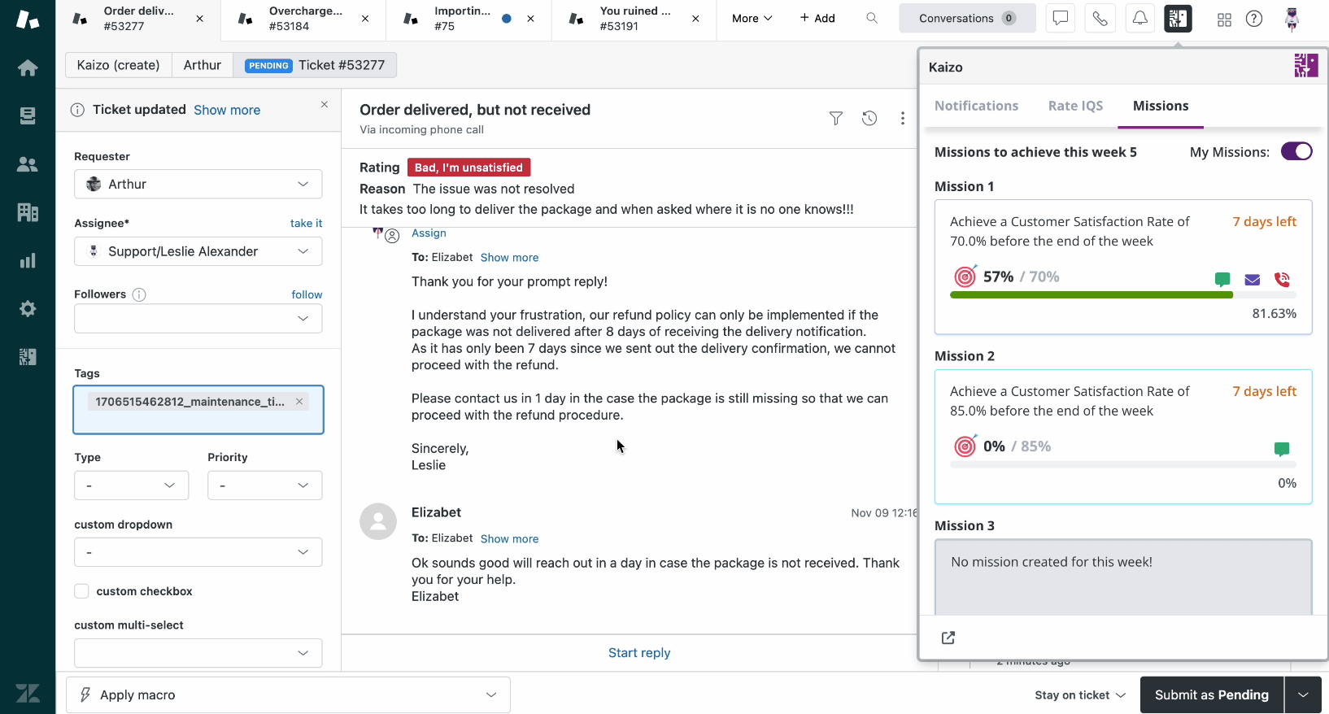Click Add new tab button
This screenshot has height=714, width=1329.
[817, 18]
